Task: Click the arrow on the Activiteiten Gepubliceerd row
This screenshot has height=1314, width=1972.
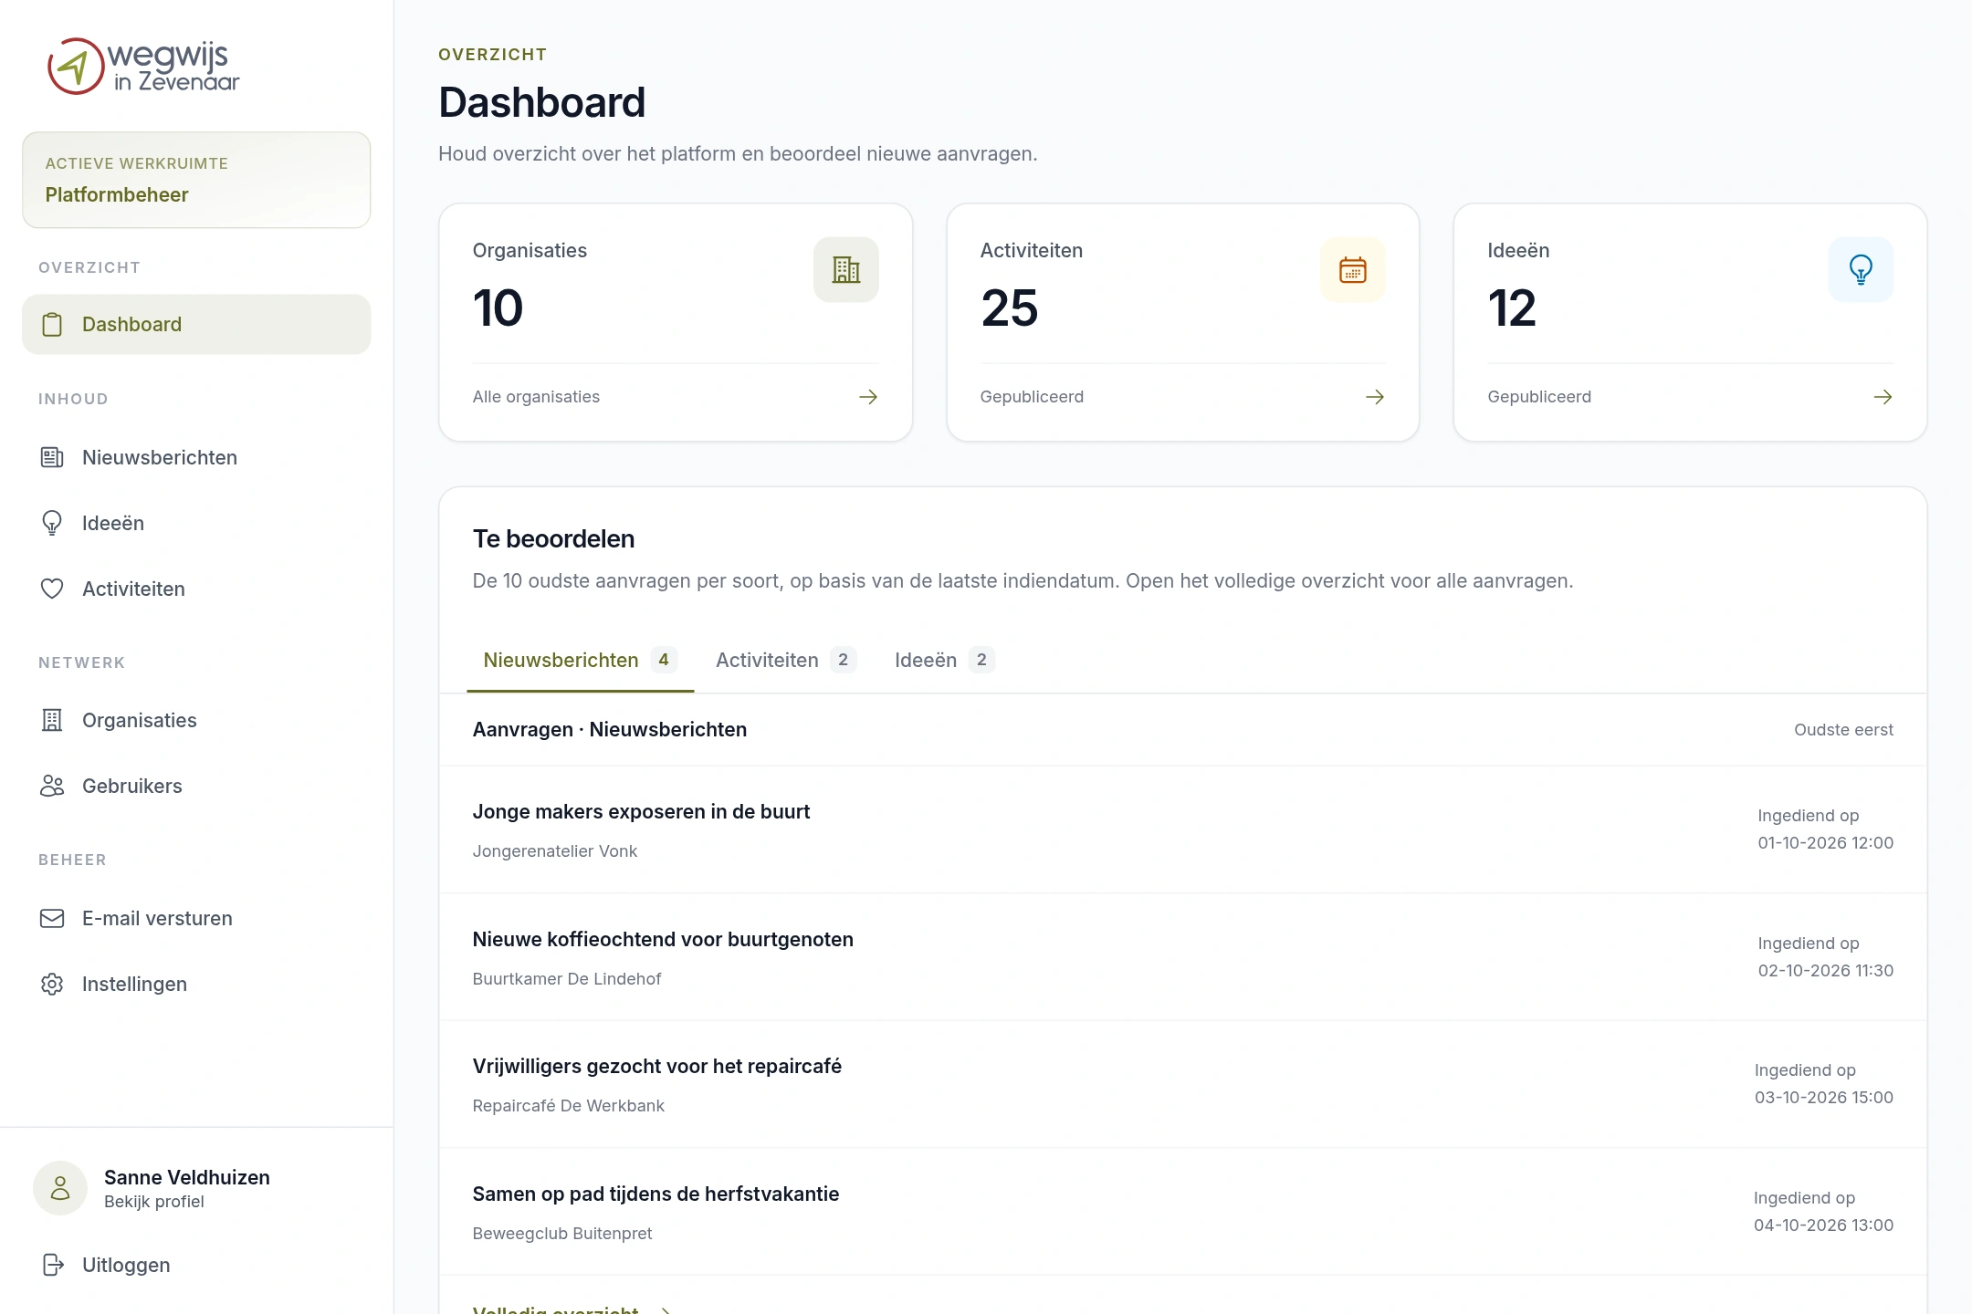Action: pos(1375,397)
